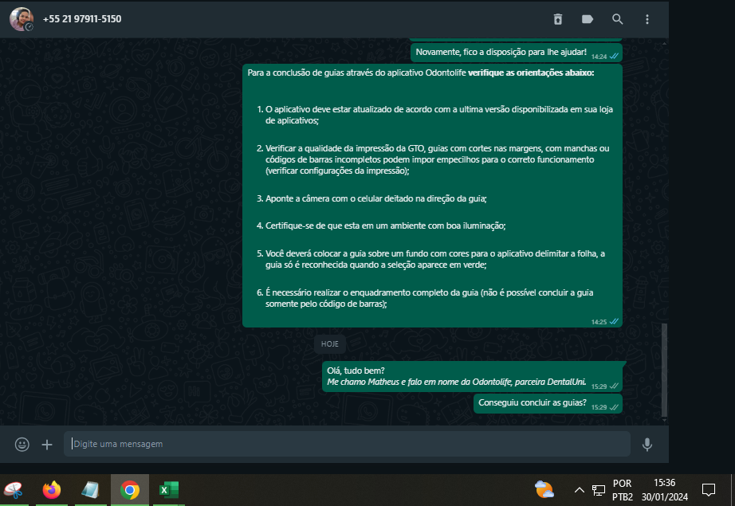
Task: Open the label tag icon
Action: click(588, 19)
